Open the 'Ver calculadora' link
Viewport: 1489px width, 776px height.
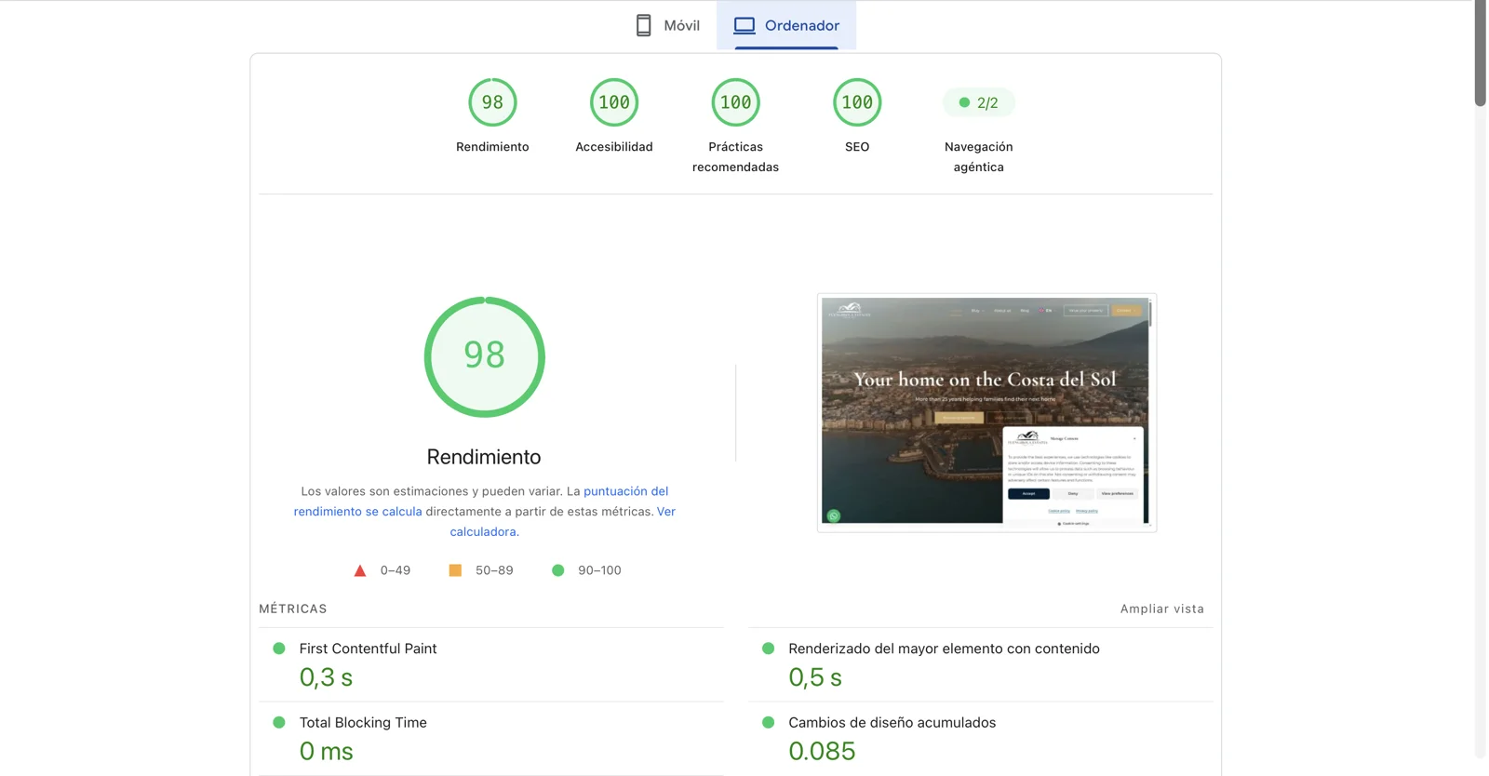(563, 521)
